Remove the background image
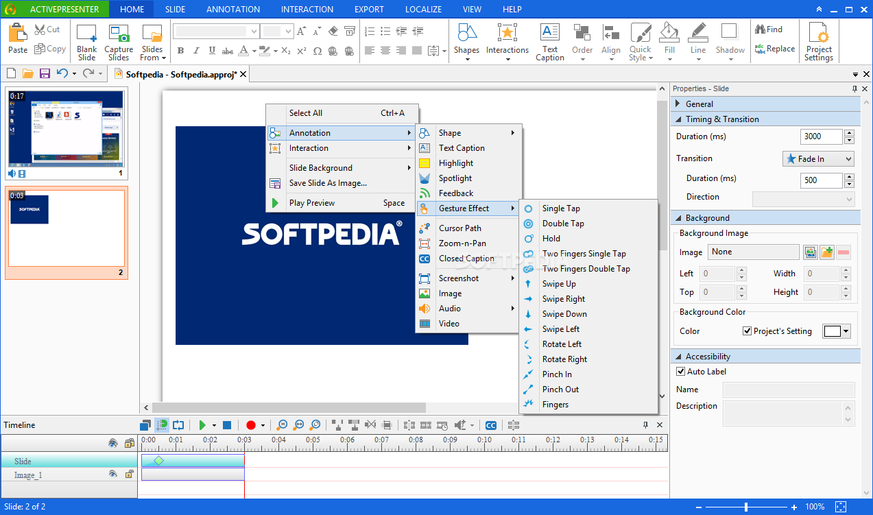This screenshot has width=873, height=515. coord(844,252)
